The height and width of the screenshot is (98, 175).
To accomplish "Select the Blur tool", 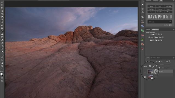I will pyautogui.click(x=2, y=46).
